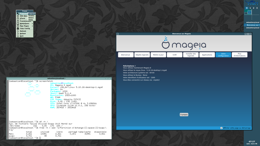The width and height of the screenshot is (260, 146).
Task: Click the '/dev/sda1' row in terminal
Action: 36,126
